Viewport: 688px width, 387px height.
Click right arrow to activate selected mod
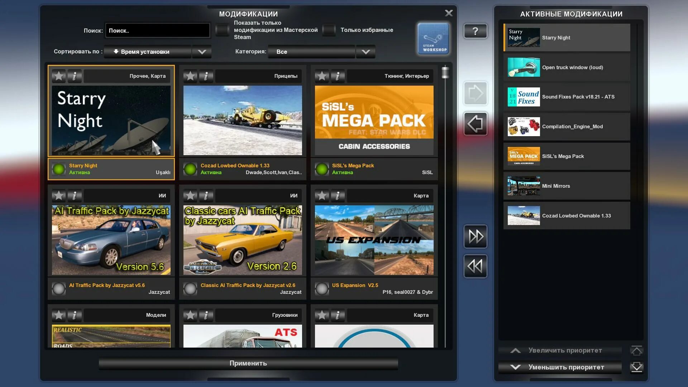click(x=475, y=94)
